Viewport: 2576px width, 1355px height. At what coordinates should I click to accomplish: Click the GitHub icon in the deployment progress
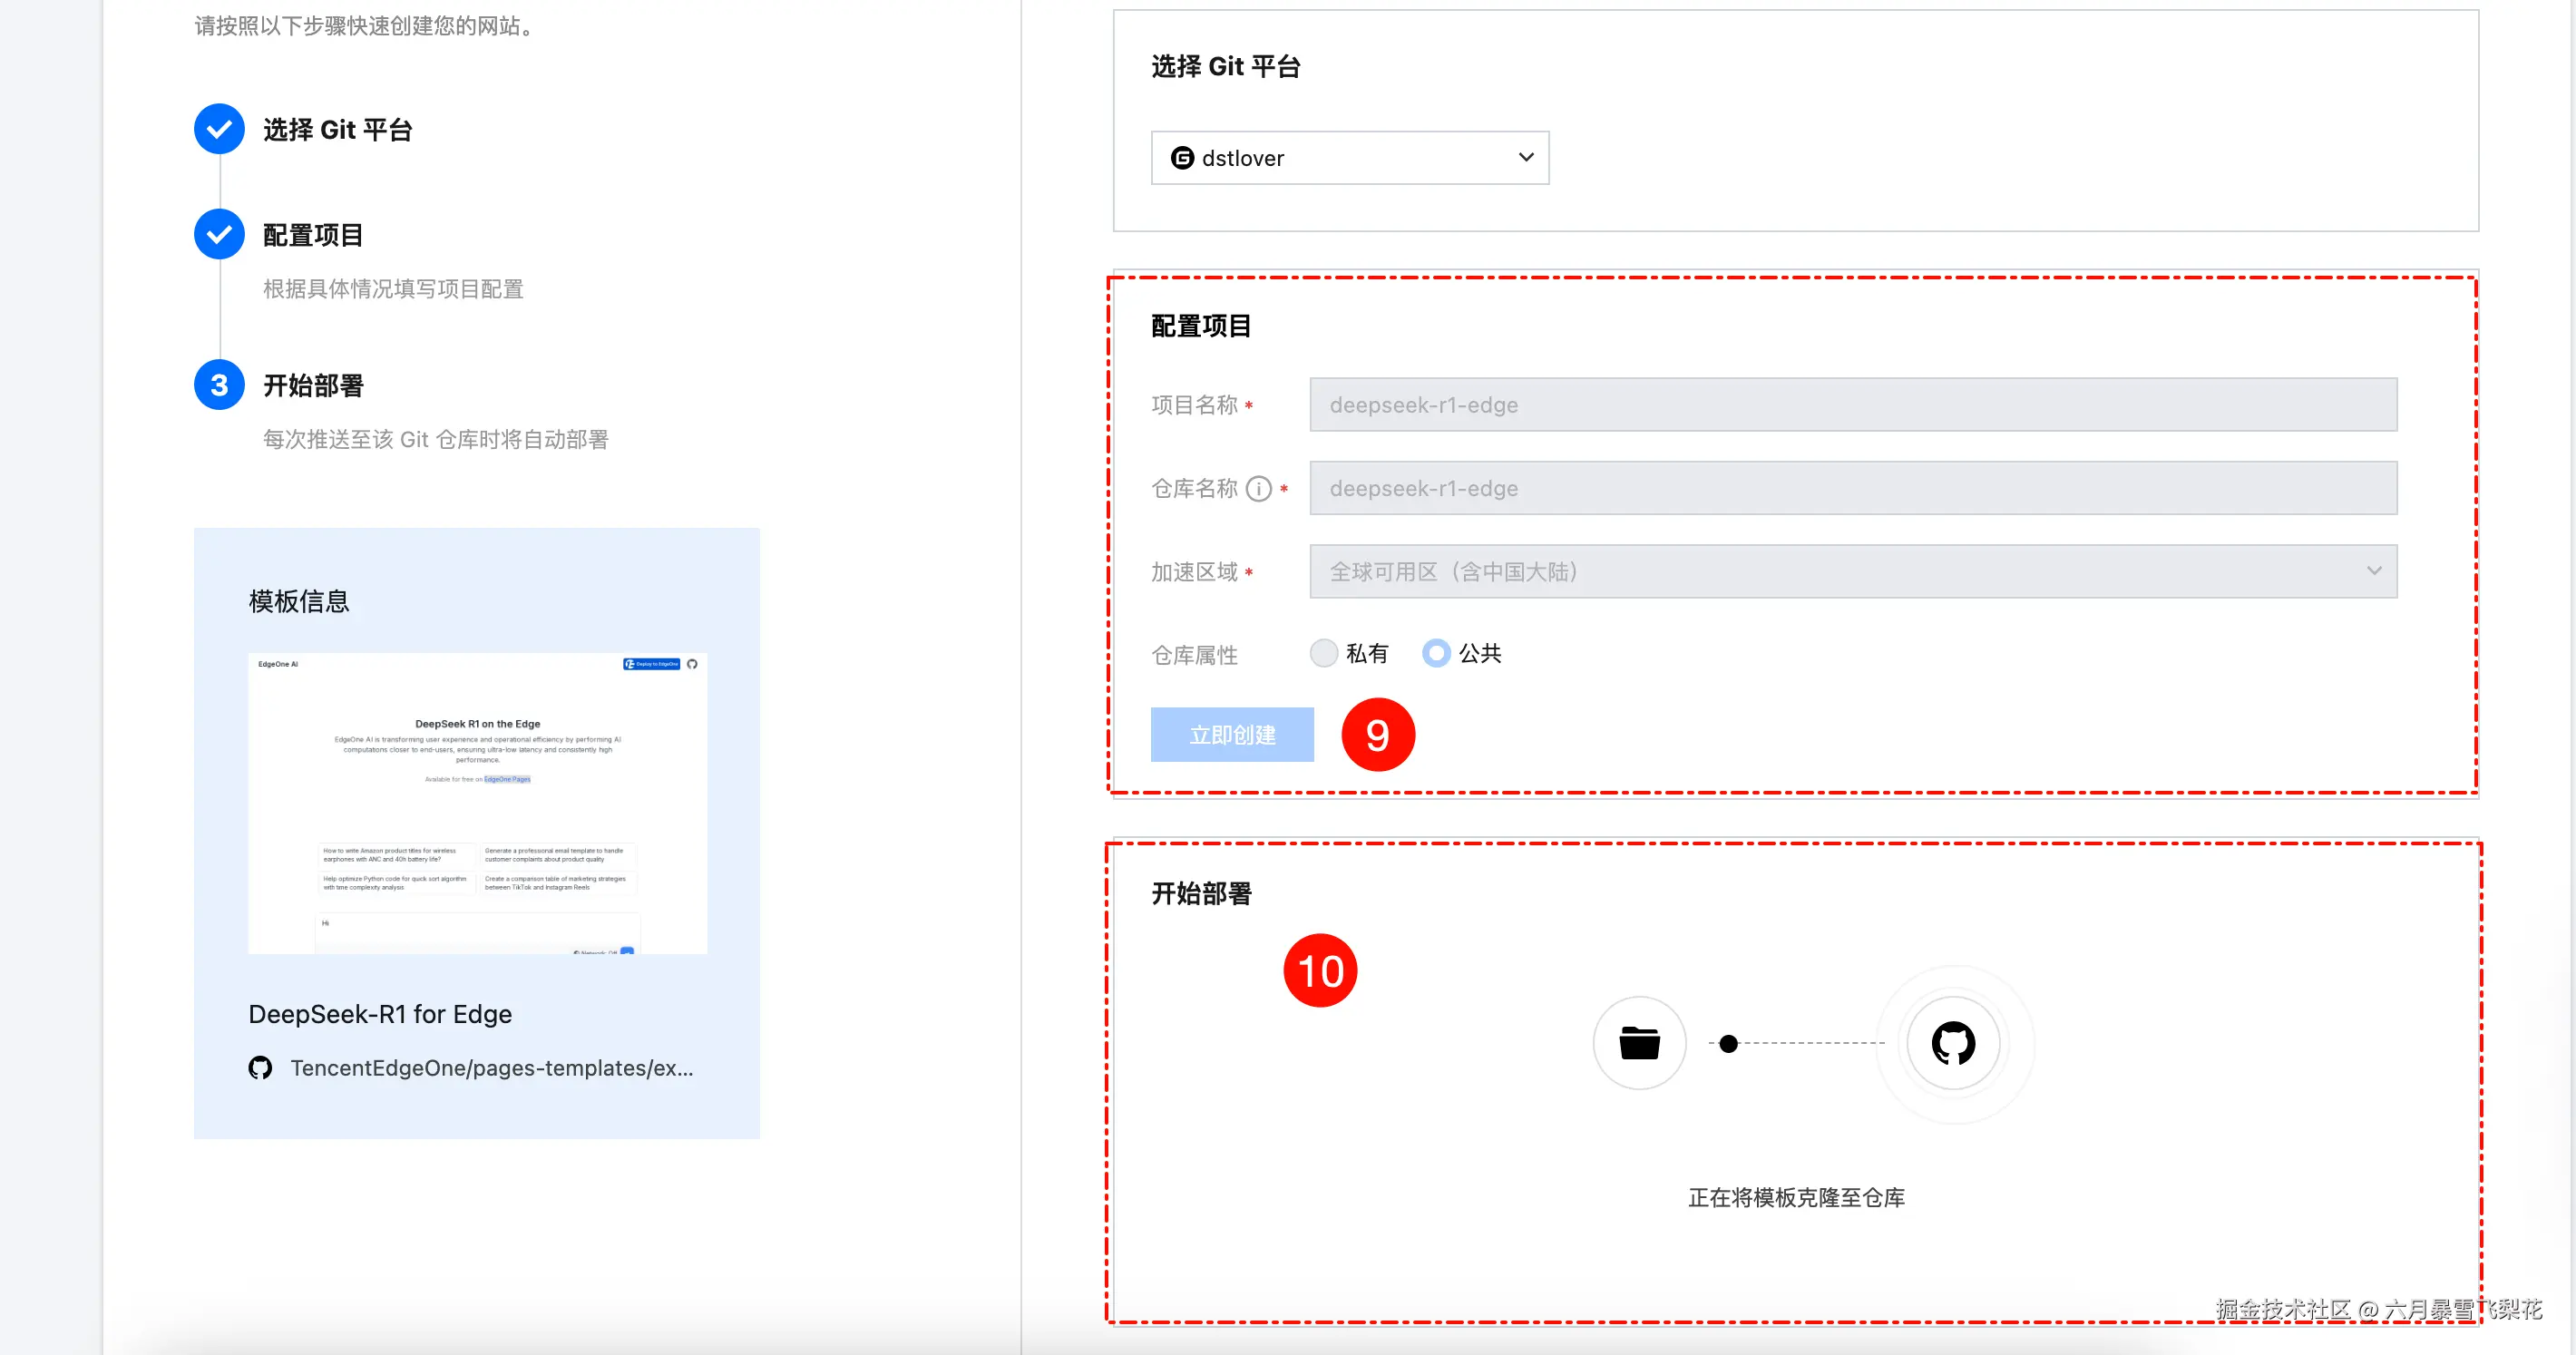[1953, 1043]
